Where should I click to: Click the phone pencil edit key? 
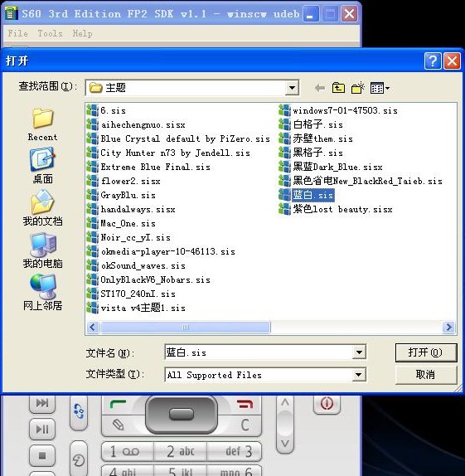coord(118,425)
